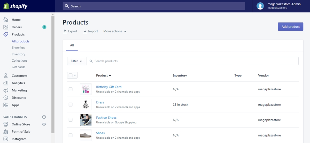Viewport: 310px width, 143px height.
Task: Add a sales channel with plus icon
Action: coord(44,117)
